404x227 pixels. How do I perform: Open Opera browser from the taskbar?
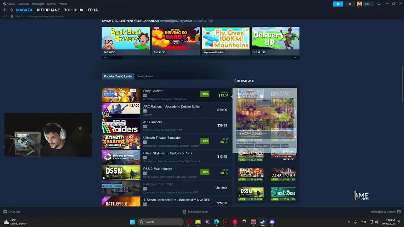(x=189, y=222)
